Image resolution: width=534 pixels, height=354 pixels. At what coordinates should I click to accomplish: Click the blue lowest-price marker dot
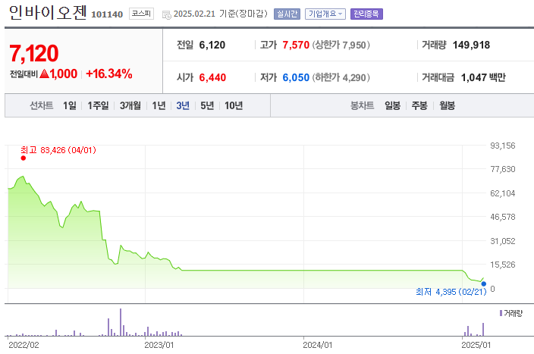tap(484, 284)
